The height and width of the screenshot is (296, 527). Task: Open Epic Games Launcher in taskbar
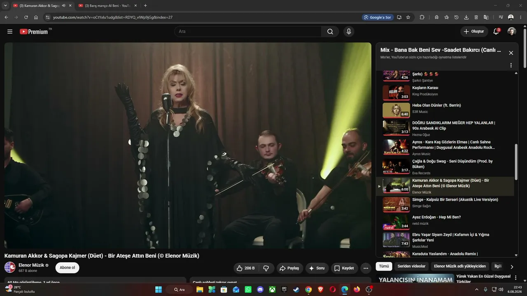[284, 289]
